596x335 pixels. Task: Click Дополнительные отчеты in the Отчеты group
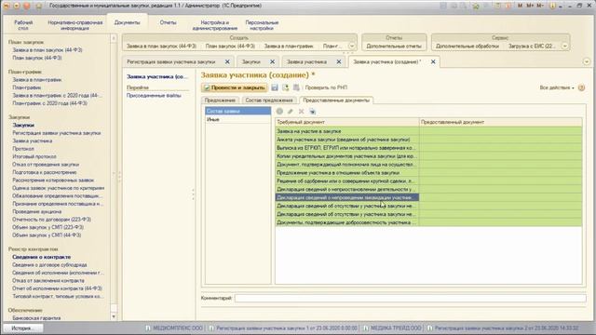394,46
